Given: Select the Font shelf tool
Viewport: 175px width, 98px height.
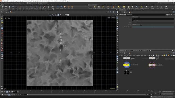Looking at the screenshot, I should tap(48, 7).
